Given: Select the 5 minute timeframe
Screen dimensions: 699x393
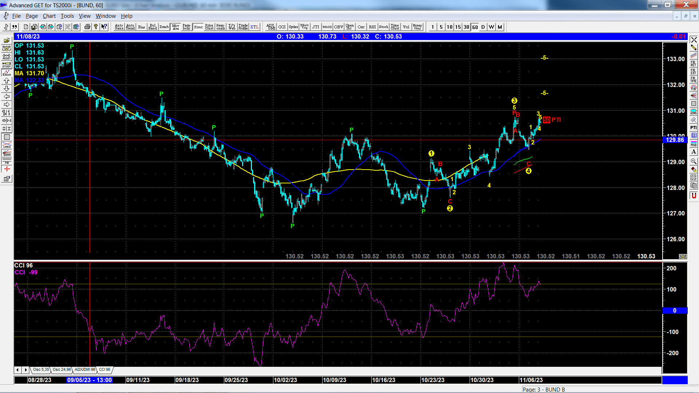Looking at the screenshot, I should pyautogui.click(x=441, y=27).
